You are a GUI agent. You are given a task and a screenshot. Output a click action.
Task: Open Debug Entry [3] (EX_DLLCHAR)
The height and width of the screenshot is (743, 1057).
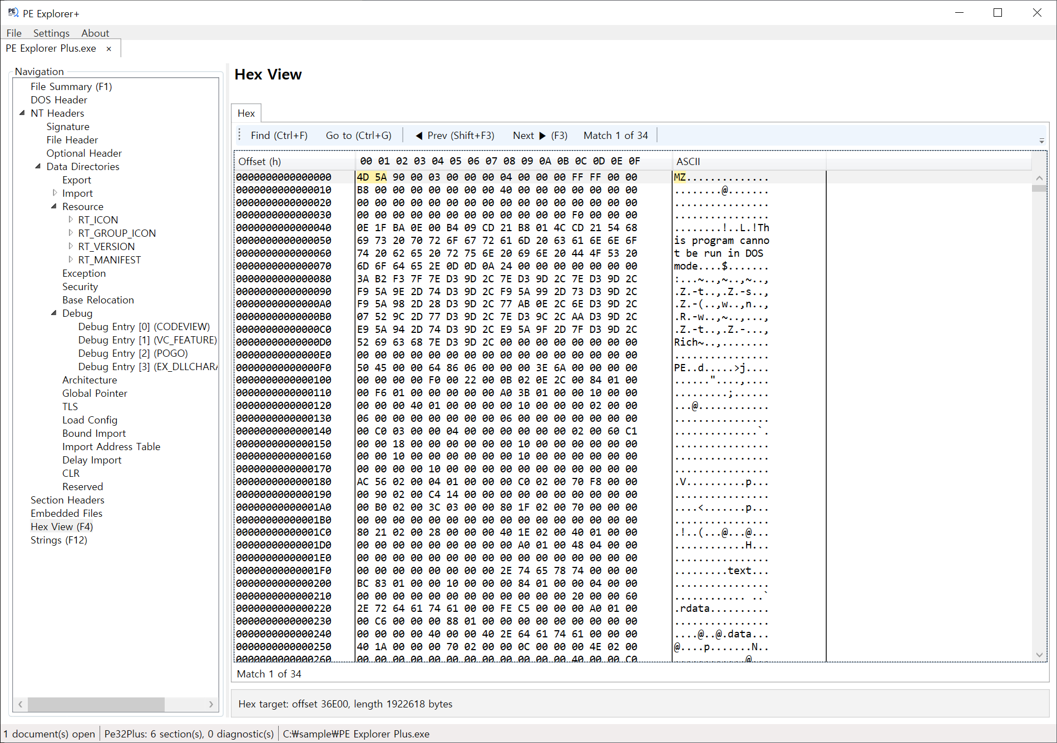148,367
